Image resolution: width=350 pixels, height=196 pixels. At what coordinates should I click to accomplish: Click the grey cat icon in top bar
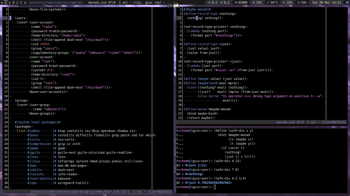pyautogui.click(x=170, y=5)
